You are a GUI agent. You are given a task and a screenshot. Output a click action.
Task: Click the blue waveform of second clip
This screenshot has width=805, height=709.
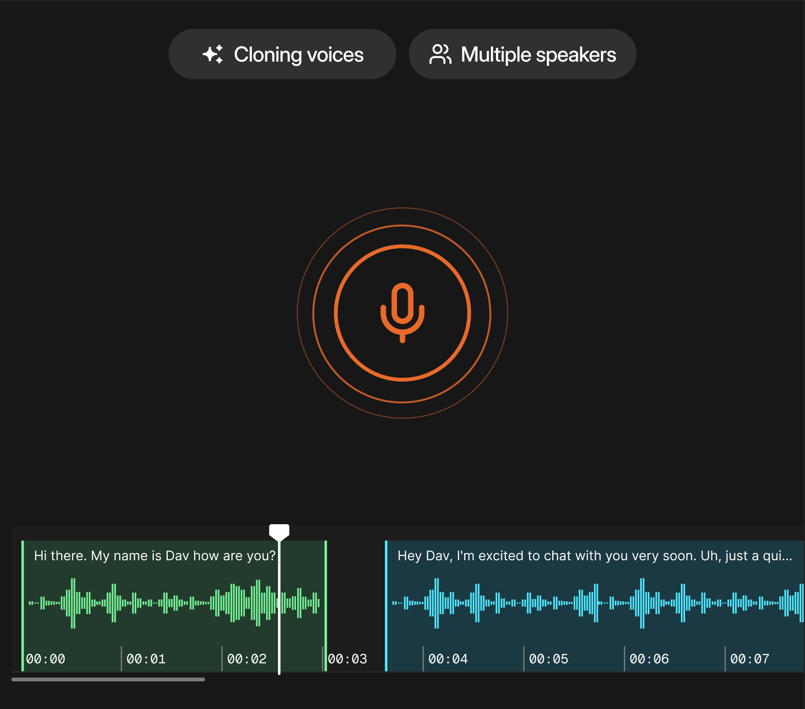point(598,603)
